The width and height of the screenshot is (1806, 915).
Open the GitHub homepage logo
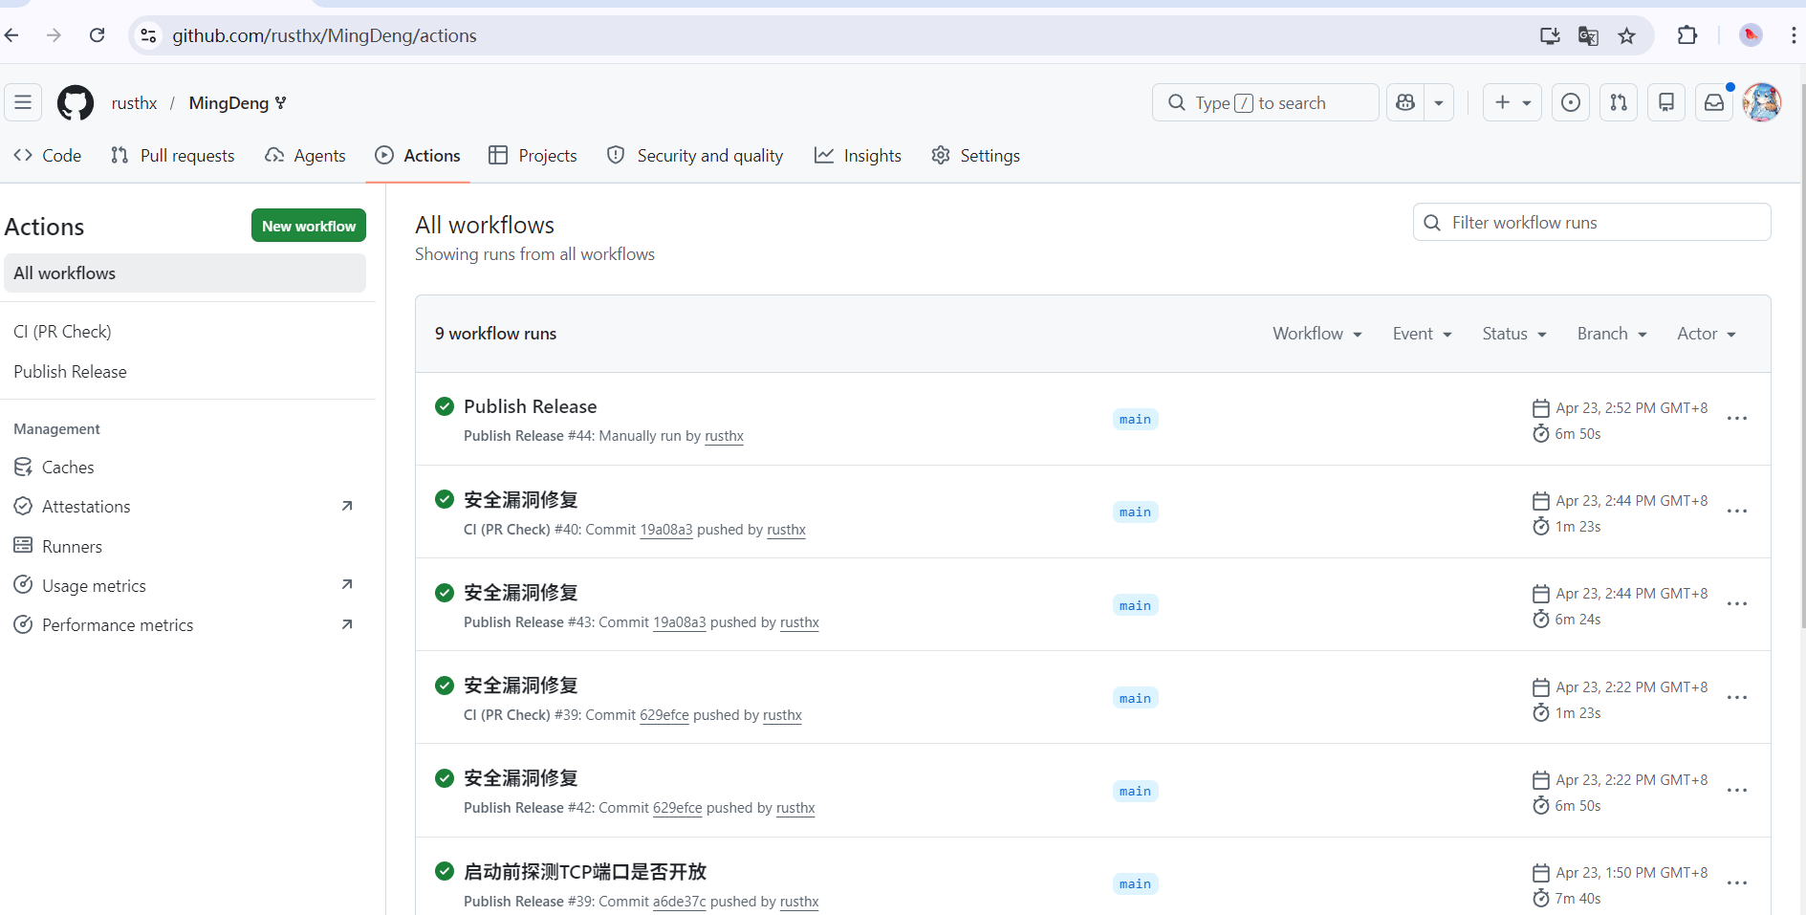click(x=76, y=103)
